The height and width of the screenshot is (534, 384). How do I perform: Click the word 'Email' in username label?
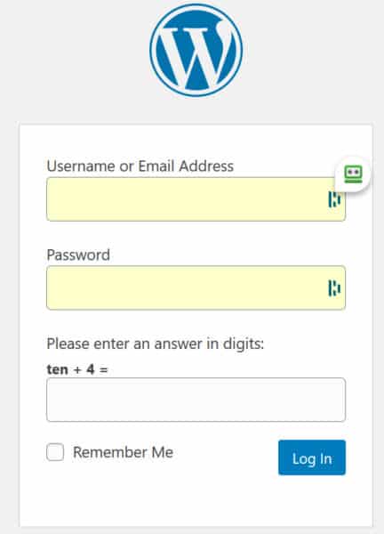(156, 166)
